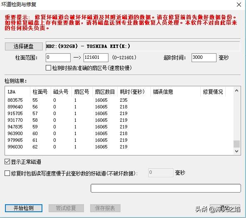The width and height of the screenshot is (246, 218).
Task: Click the 扇区号 column header
Action: 82,92
